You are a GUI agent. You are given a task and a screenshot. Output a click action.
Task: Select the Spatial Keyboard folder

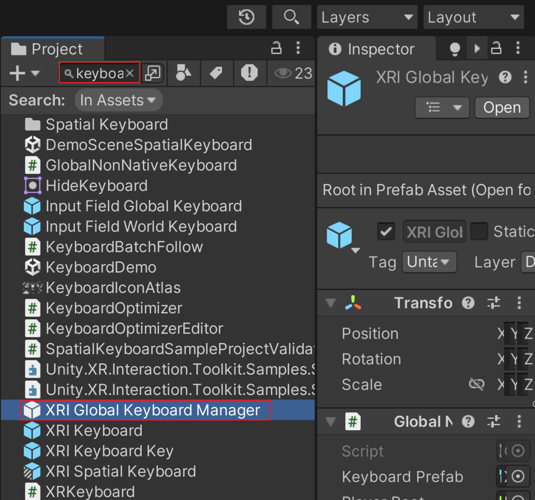[158, 124]
